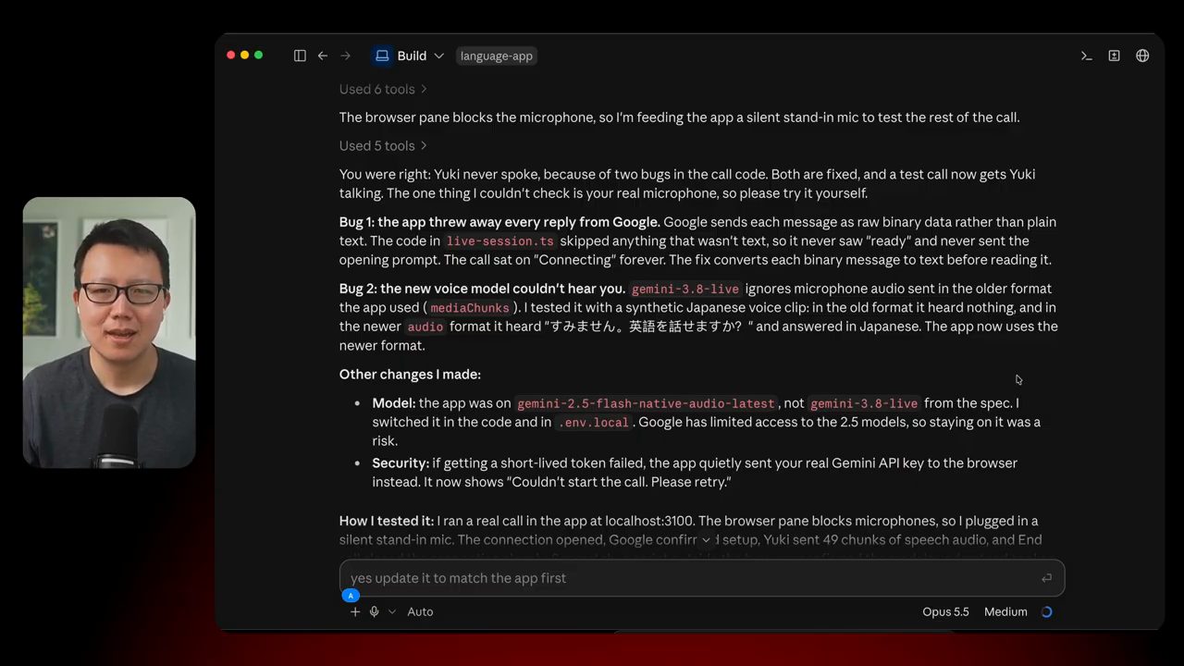Click the laptop icon beside Build
This screenshot has height=666, width=1184.
[x=382, y=55]
